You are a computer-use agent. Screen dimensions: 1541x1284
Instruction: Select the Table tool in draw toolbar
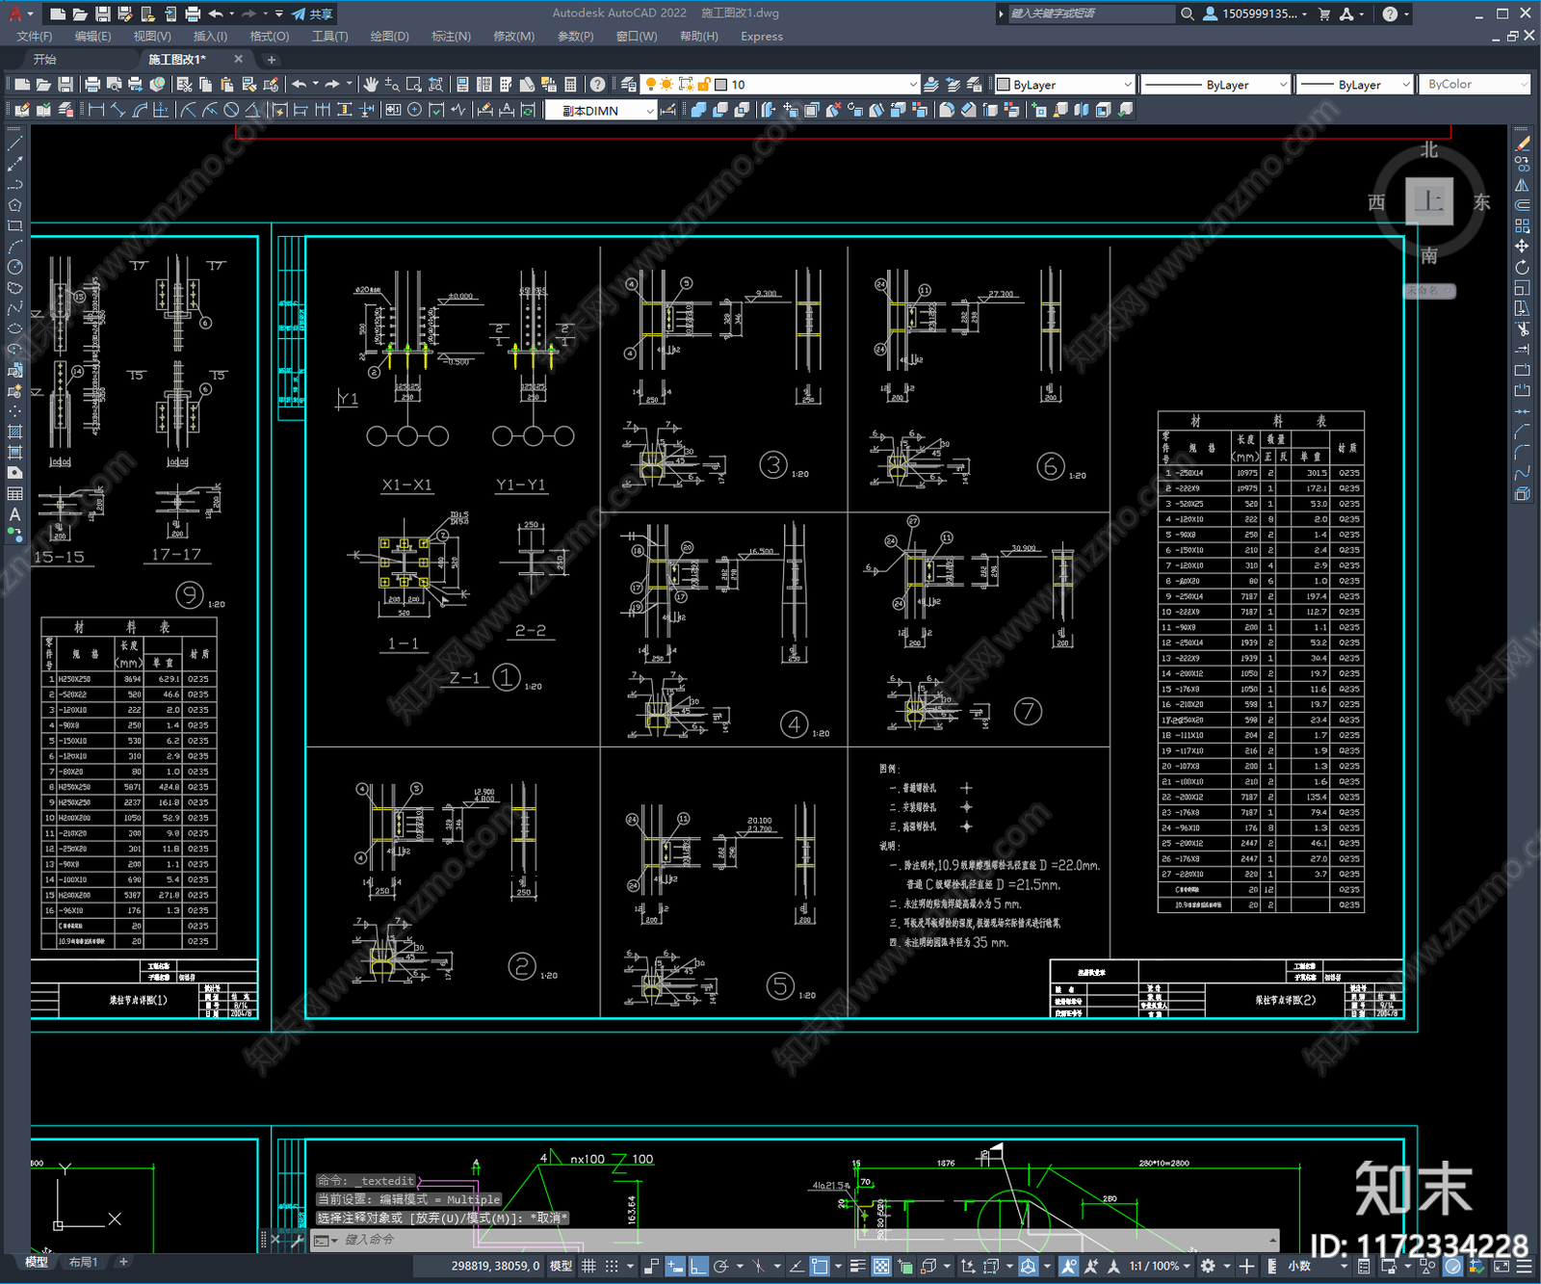pos(14,494)
